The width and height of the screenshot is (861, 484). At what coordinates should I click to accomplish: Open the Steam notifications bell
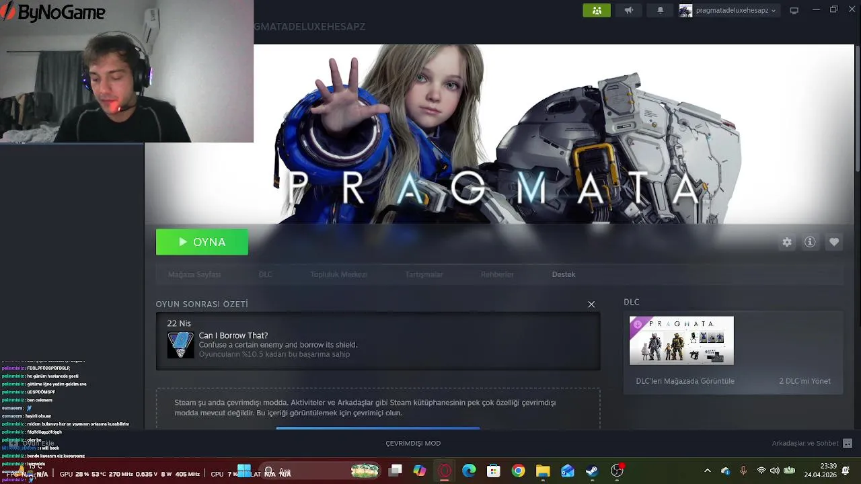coord(660,10)
